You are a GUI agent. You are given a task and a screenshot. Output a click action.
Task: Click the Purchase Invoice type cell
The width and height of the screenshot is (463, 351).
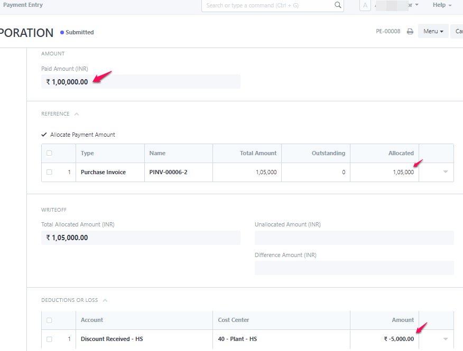110,172
